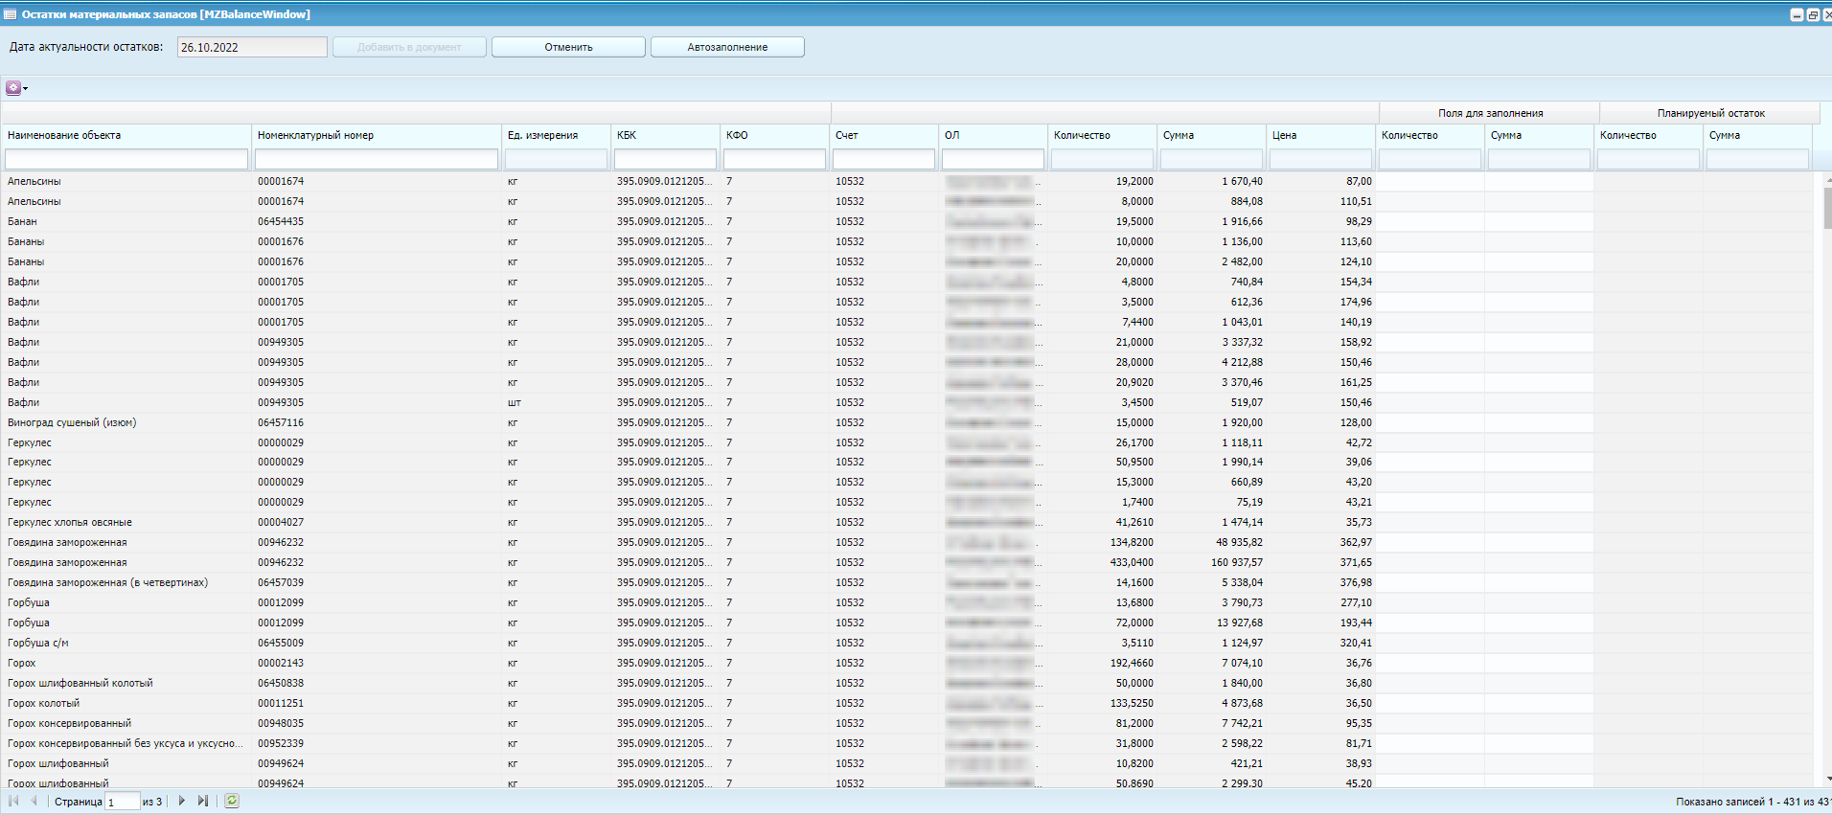The image size is (1832, 815).
Task: Select row Банан 06454435
Action: [x=907, y=221]
